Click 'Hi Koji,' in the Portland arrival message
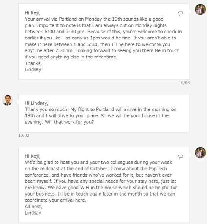 tap(33, 13)
